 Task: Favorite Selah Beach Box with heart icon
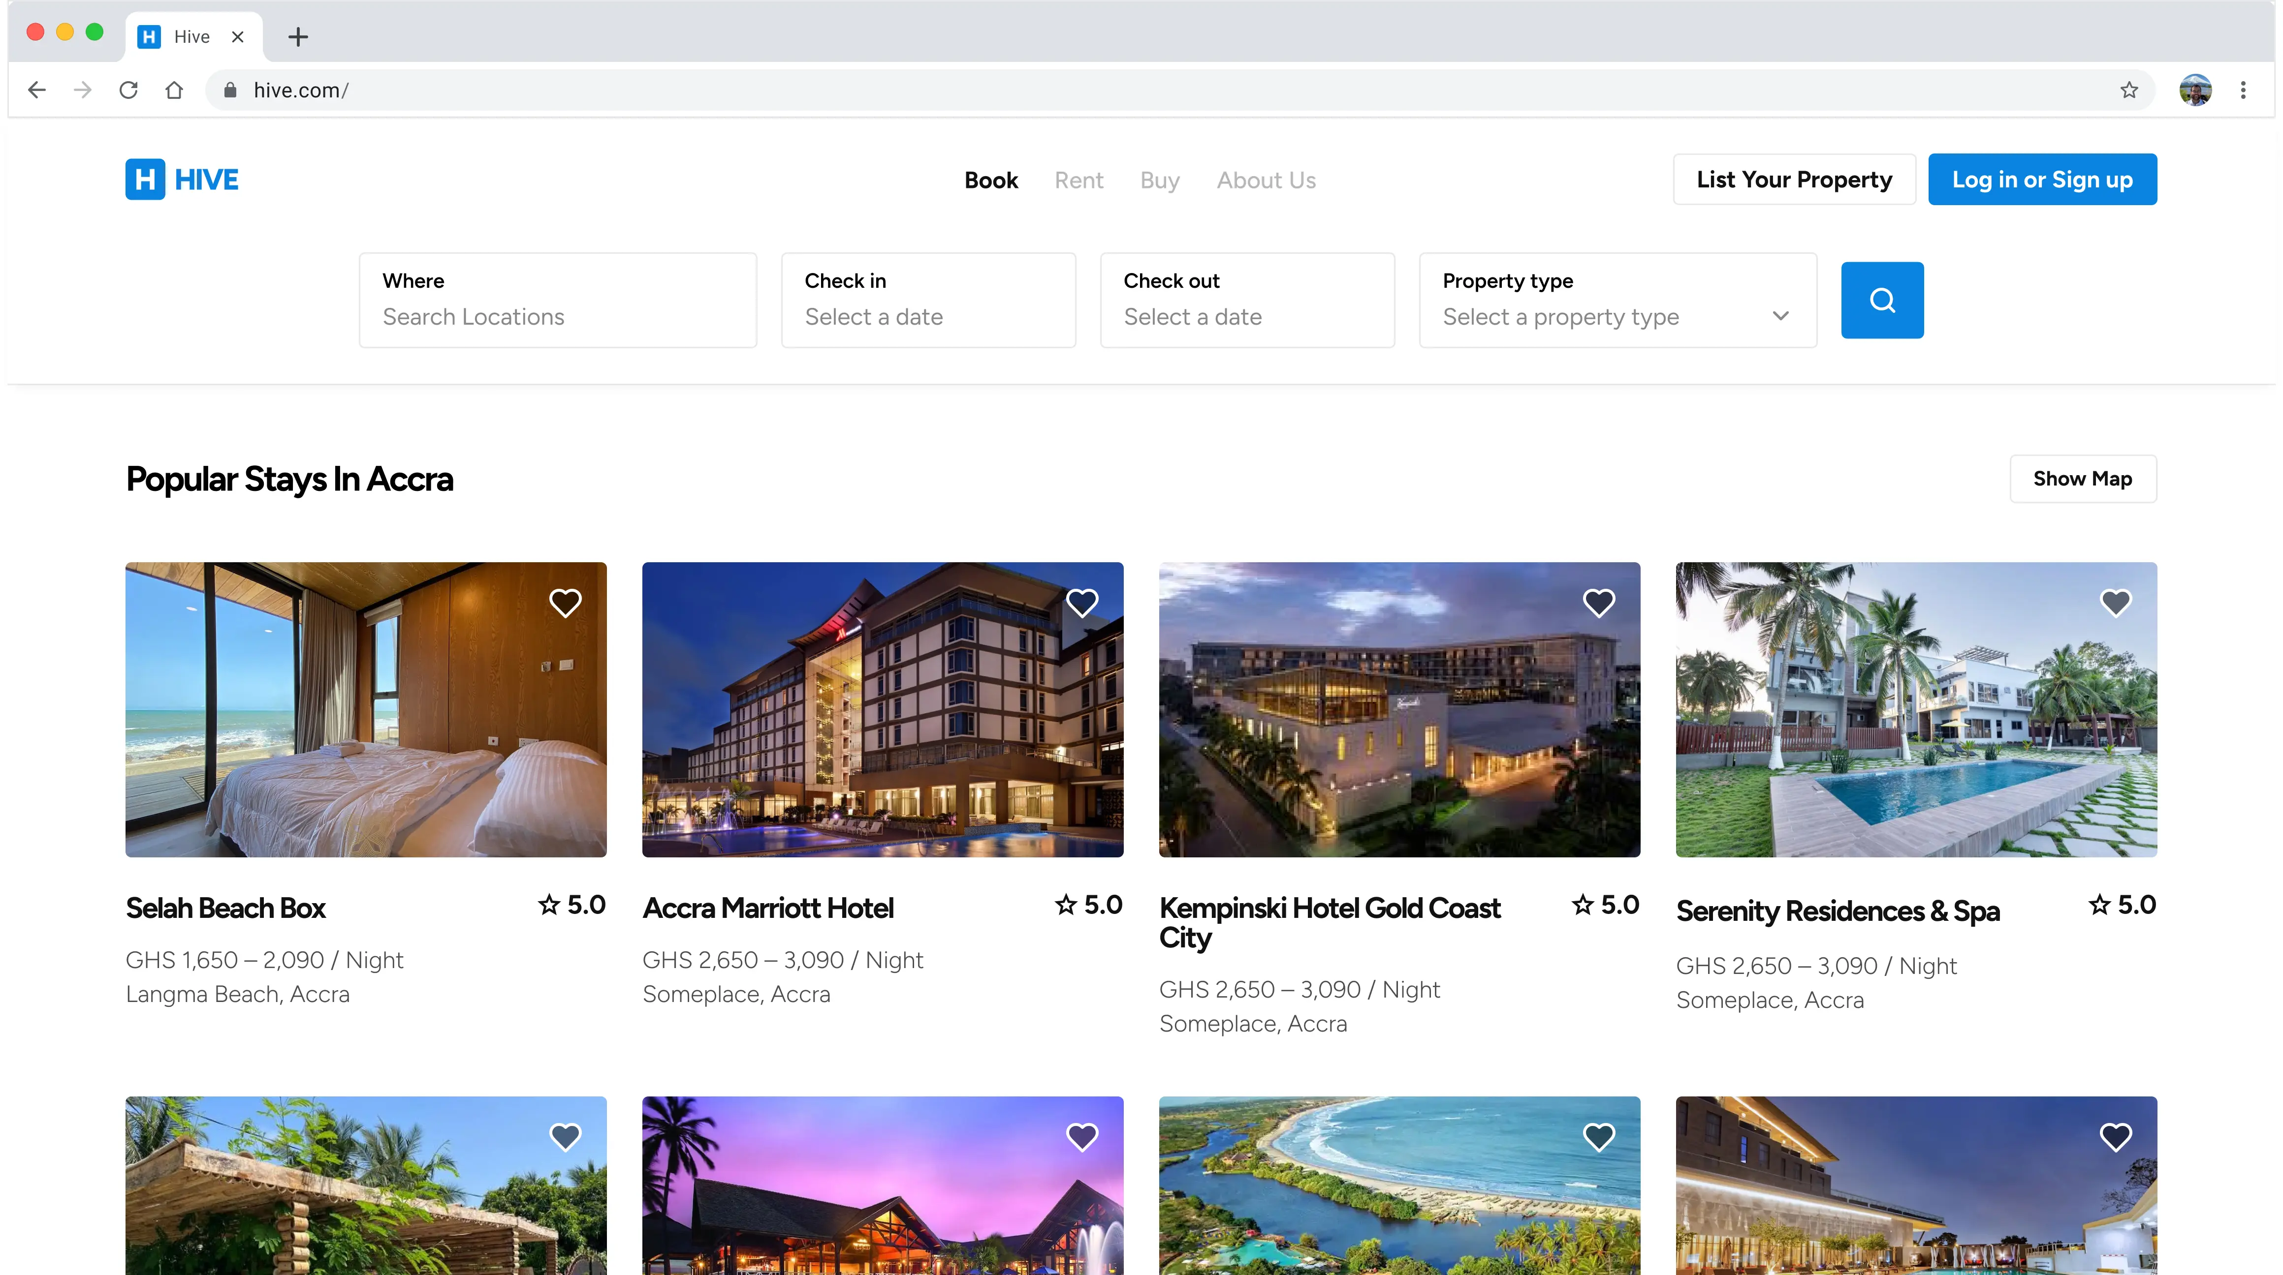pos(565,603)
